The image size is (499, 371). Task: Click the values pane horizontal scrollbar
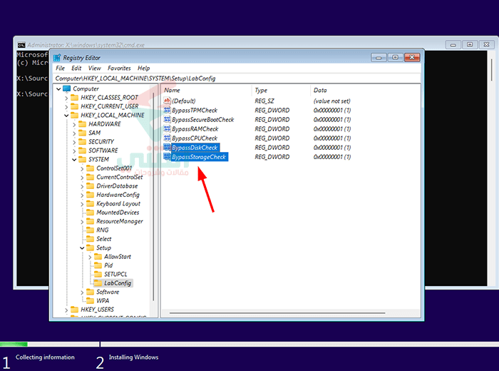[277, 313]
